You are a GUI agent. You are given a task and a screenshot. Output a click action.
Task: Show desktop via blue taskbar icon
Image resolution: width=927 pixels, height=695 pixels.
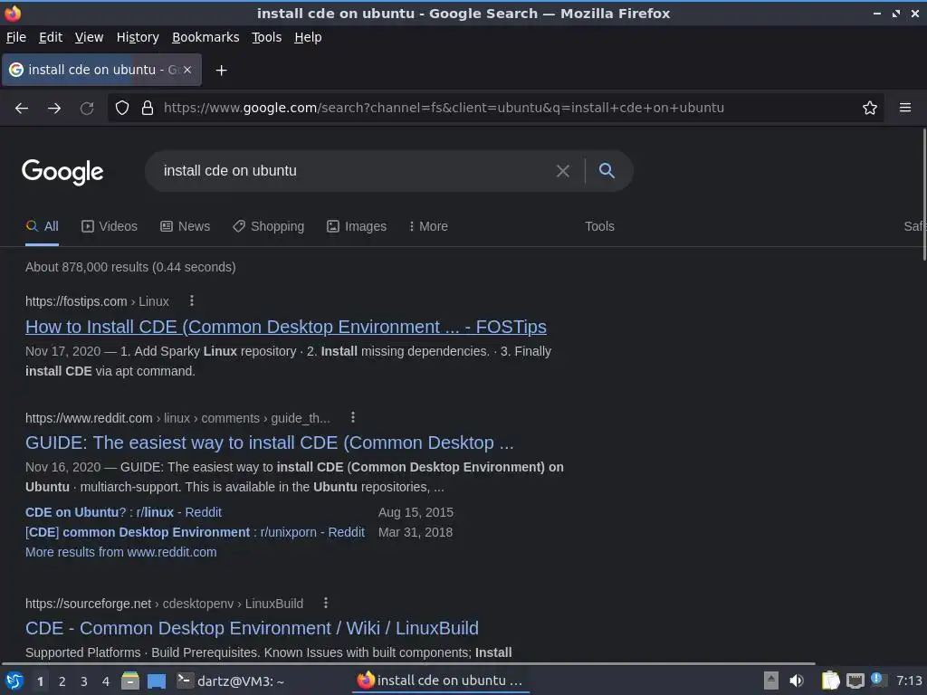pos(157,681)
